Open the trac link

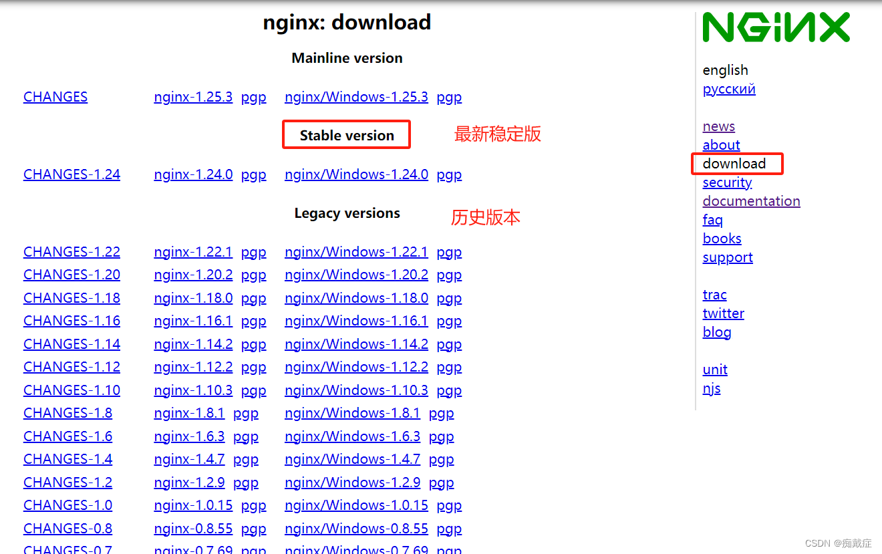pyautogui.click(x=715, y=295)
